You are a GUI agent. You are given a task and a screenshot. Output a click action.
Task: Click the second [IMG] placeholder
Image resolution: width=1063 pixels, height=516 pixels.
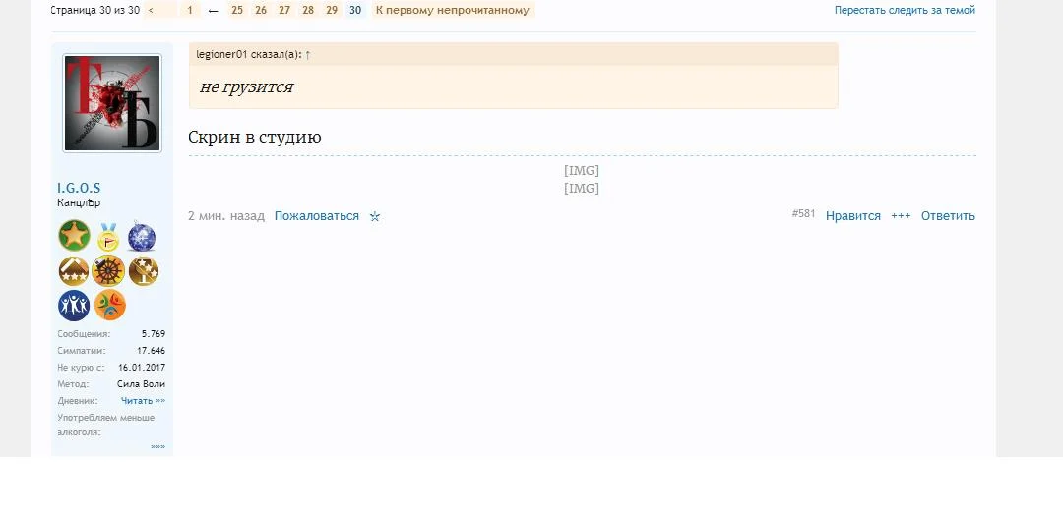coord(582,189)
